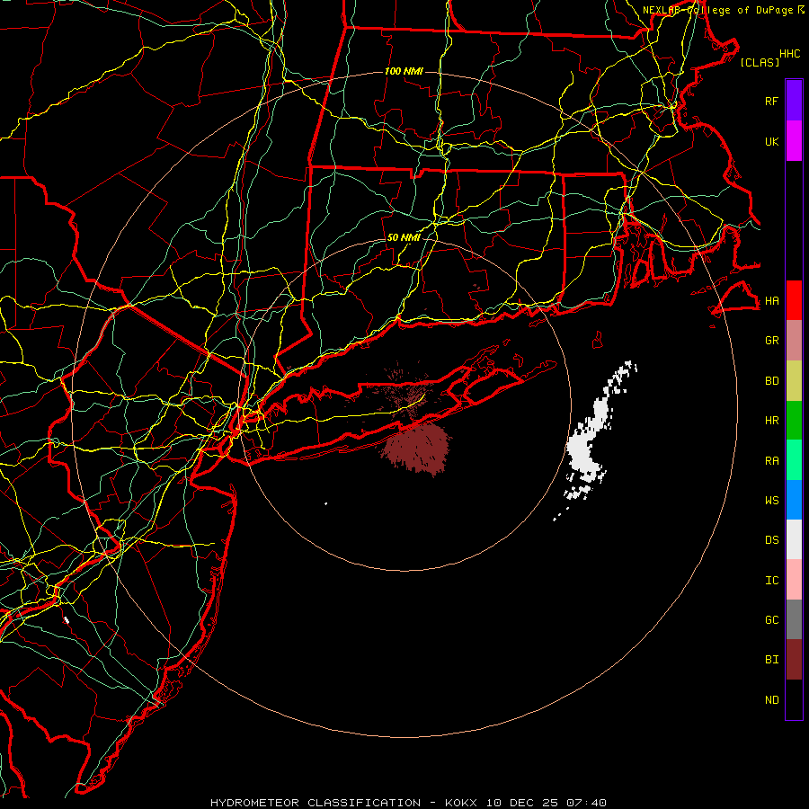Click the RF purple legend swatch
Image resolution: width=809 pixels, height=809 pixels.
click(x=794, y=101)
